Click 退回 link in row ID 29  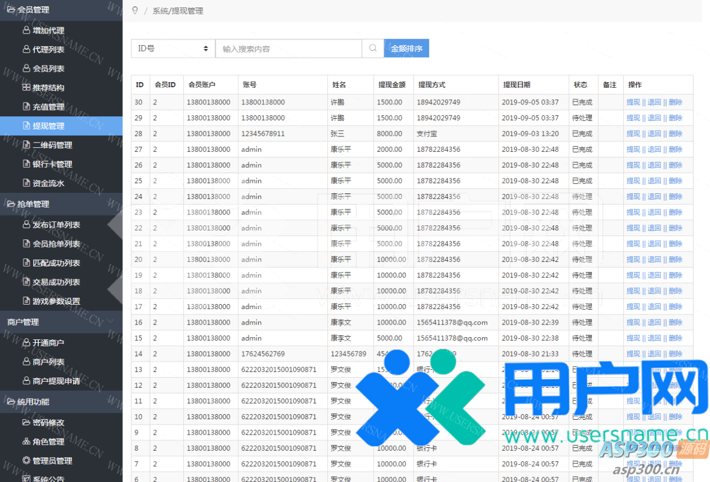[x=654, y=118]
